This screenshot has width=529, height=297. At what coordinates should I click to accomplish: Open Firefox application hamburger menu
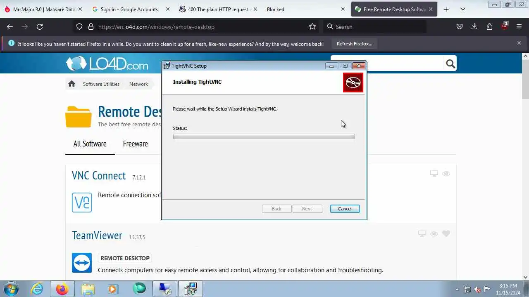click(x=519, y=26)
